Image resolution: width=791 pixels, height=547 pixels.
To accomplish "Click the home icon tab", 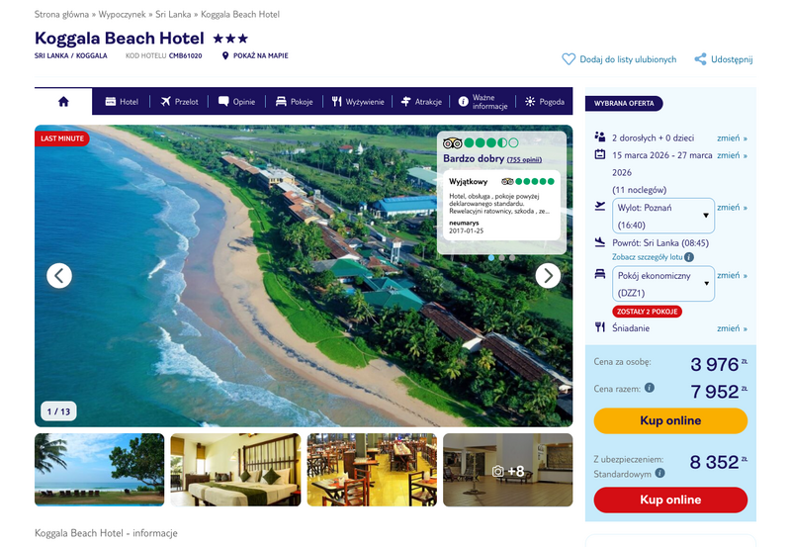I will [x=63, y=102].
